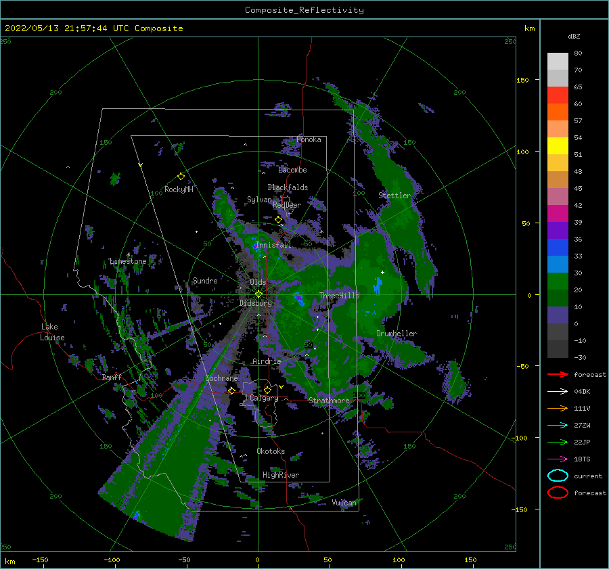The height and width of the screenshot is (569, 609).
Task: Click the RockyMH label
Action: point(179,189)
